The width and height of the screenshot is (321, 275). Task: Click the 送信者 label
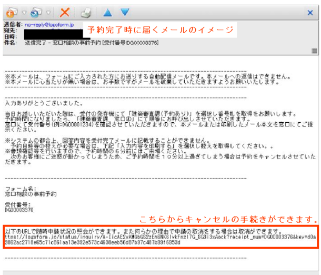(x=13, y=25)
